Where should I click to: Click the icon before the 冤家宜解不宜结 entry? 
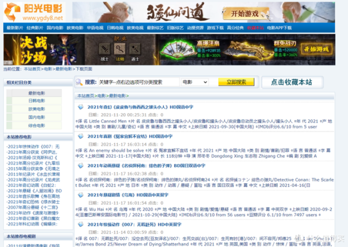[81, 135]
